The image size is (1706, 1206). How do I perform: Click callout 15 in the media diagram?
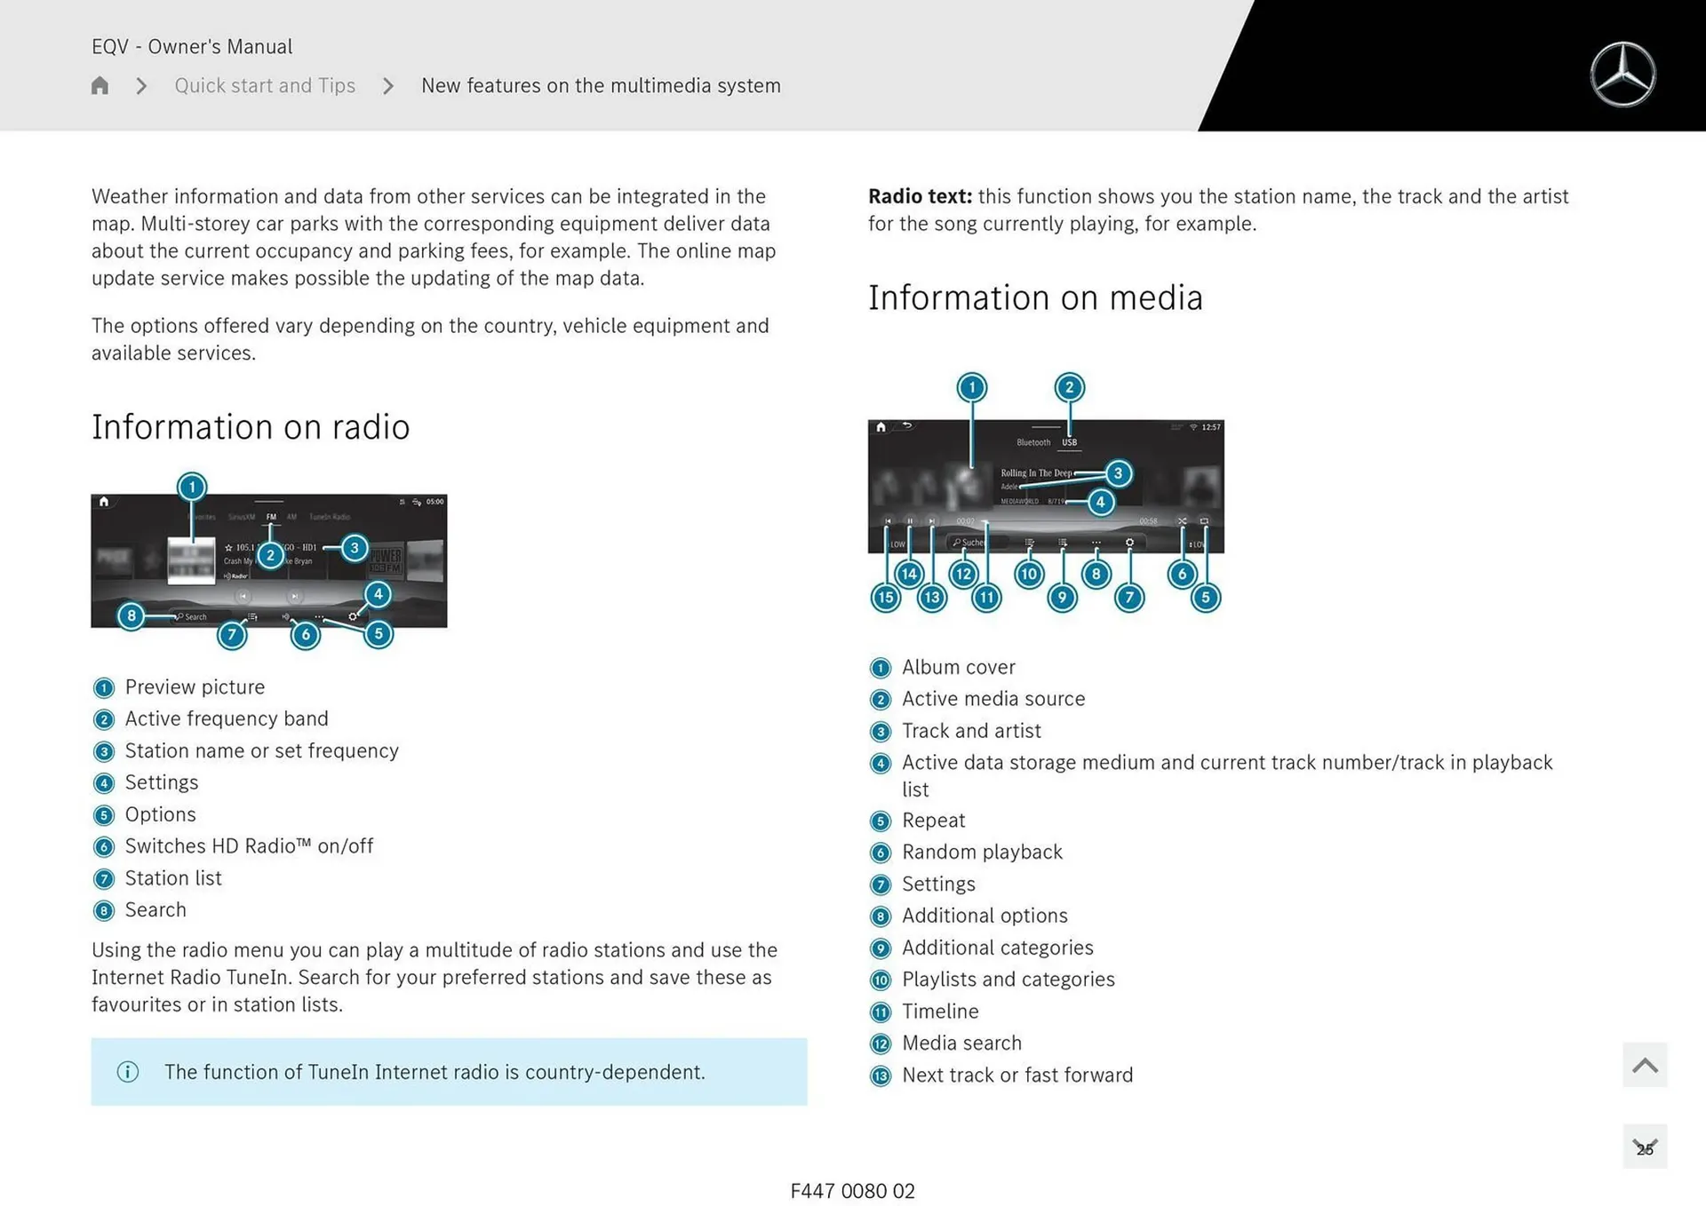pyautogui.click(x=885, y=598)
